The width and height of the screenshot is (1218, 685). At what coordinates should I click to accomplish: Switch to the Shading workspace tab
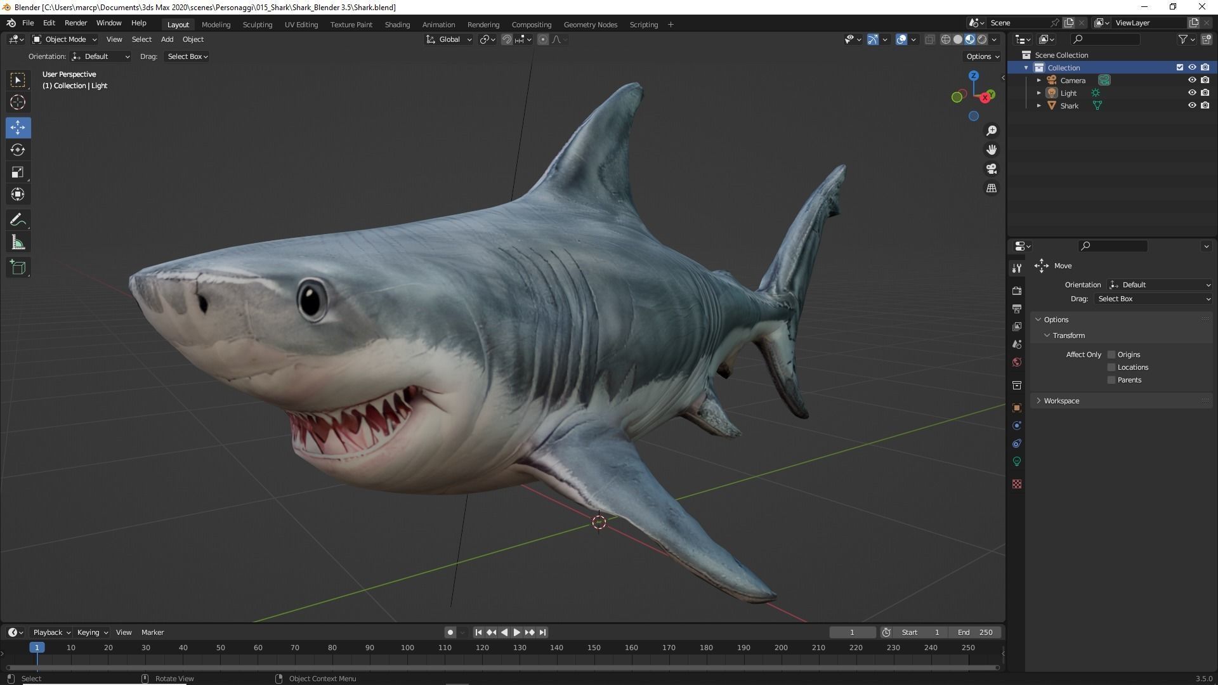pyautogui.click(x=397, y=25)
